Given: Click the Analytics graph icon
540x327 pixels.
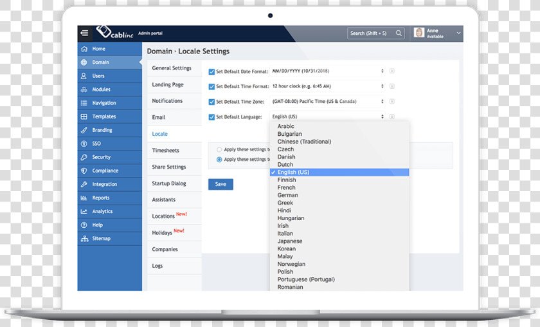Looking at the screenshot, I should pos(84,211).
